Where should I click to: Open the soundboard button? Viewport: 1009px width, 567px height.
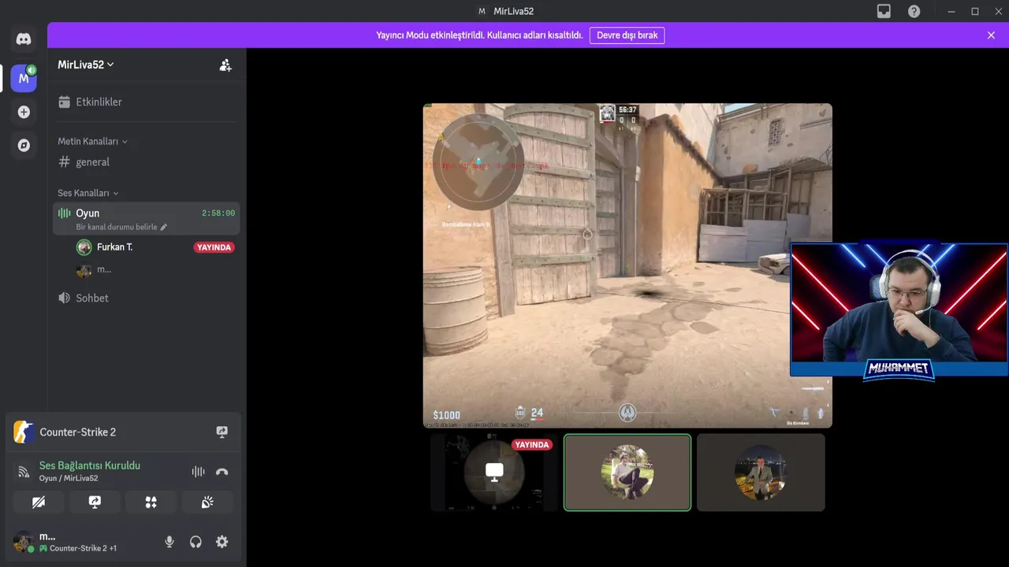[x=207, y=502]
